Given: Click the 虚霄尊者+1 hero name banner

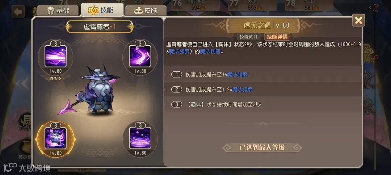Looking at the screenshot, I should coord(100,27).
